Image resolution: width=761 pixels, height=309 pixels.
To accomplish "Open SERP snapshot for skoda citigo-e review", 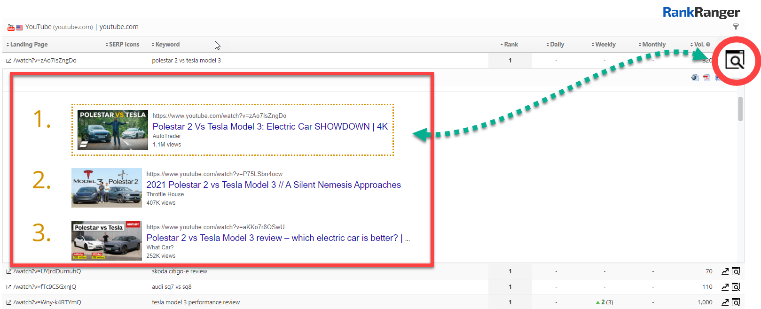I will [736, 271].
